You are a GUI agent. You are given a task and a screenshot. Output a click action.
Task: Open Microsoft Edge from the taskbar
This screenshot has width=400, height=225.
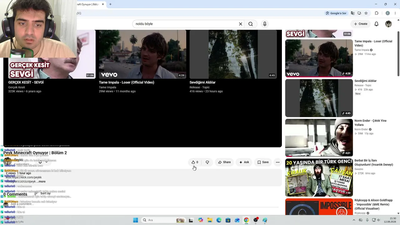[219, 220]
